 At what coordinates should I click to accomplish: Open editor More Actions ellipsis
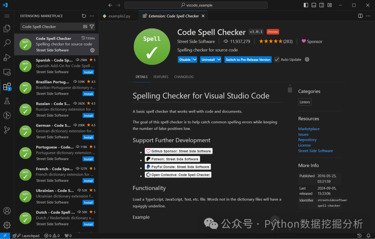click(368, 16)
